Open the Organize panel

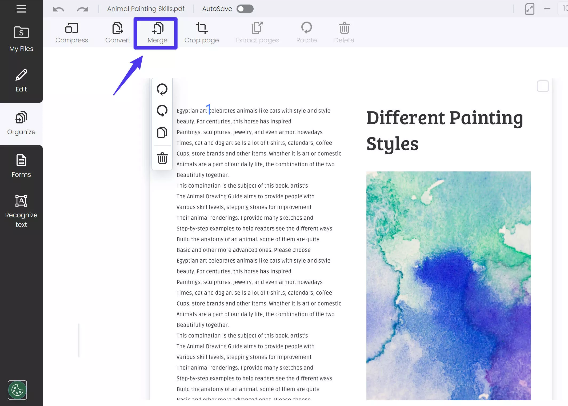[x=21, y=123]
